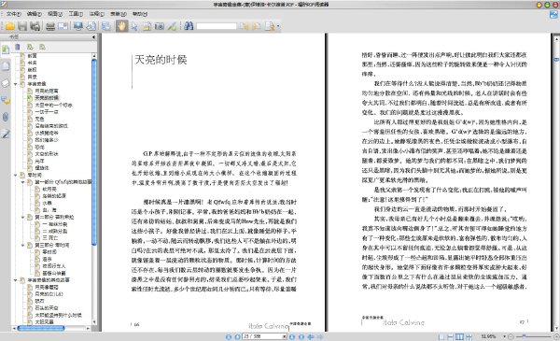Switch to continuous page layout
This screenshot has height=341, width=560.
[x=451, y=336]
